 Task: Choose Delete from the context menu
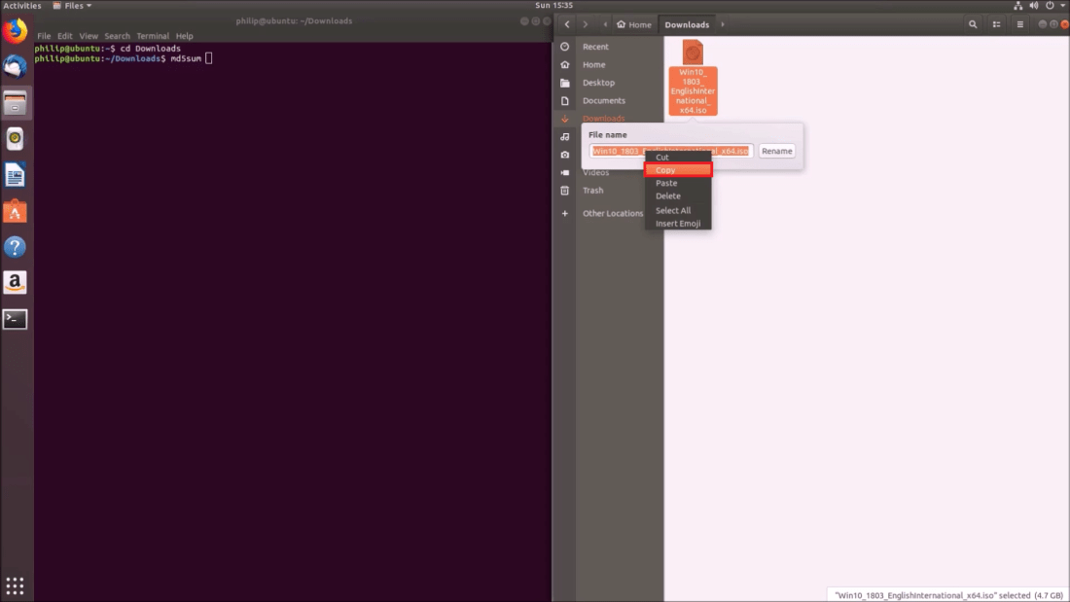(x=678, y=195)
